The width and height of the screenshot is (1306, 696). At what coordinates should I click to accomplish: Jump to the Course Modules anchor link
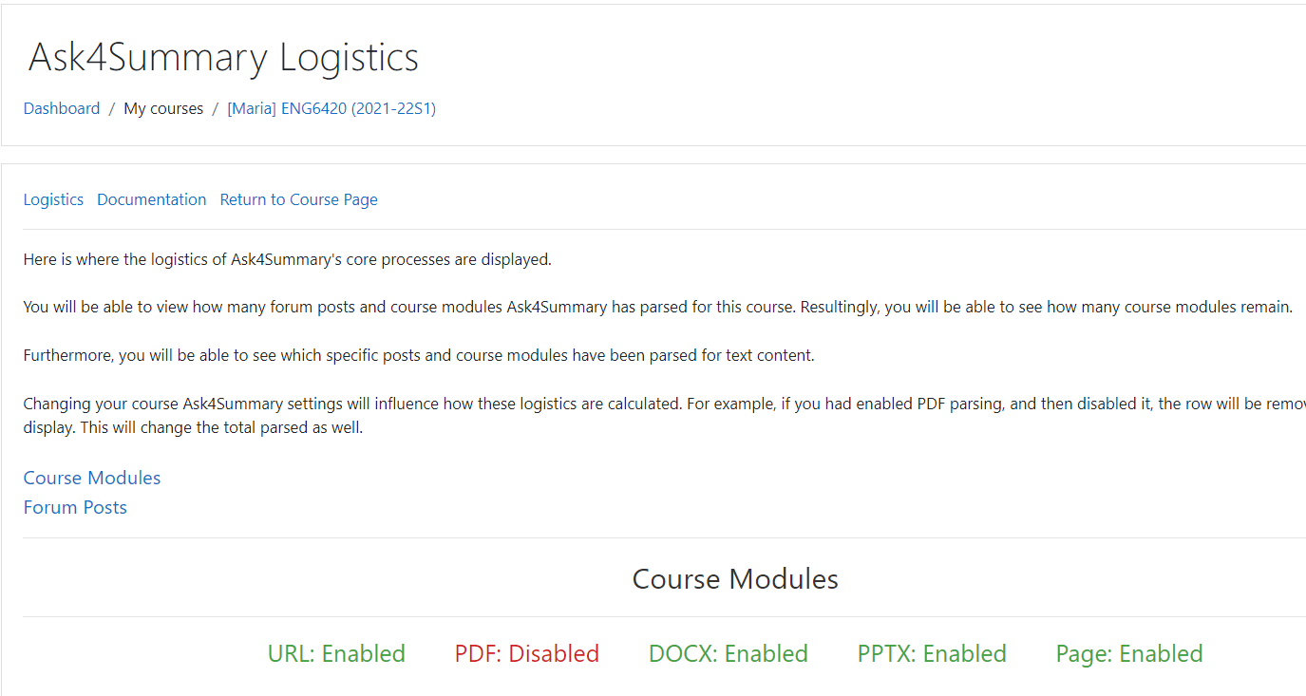click(92, 478)
